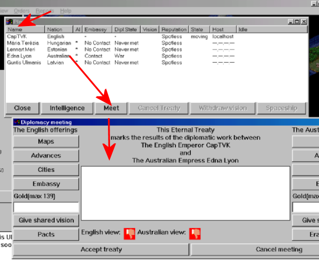Click the English Gold amount input field

(46, 207)
